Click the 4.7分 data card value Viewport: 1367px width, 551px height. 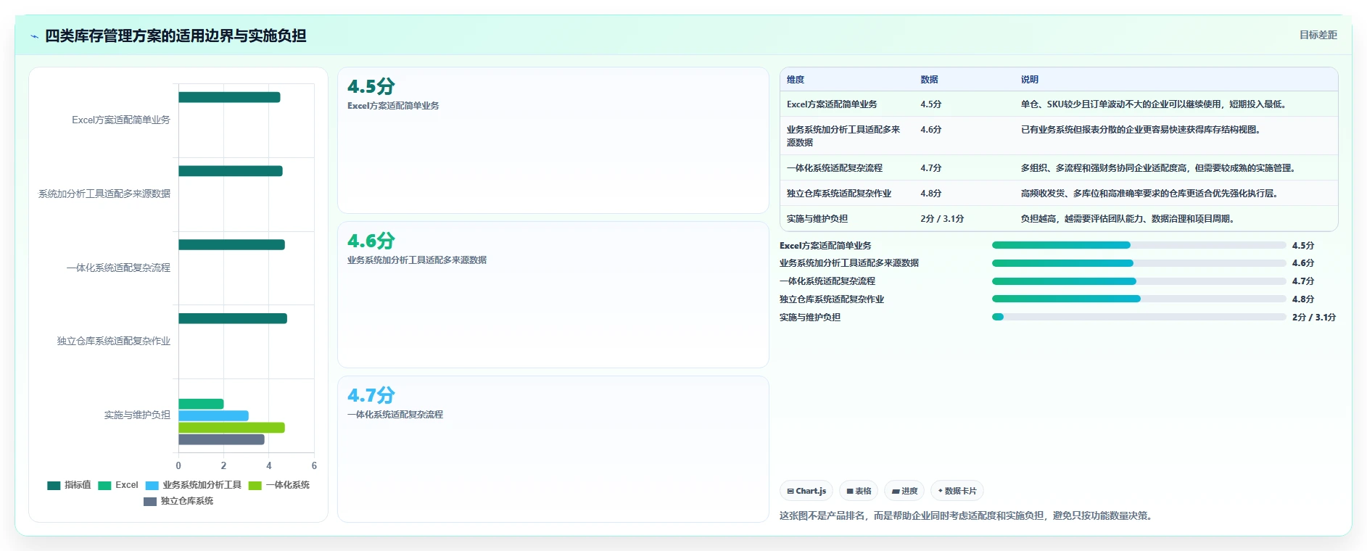371,395
